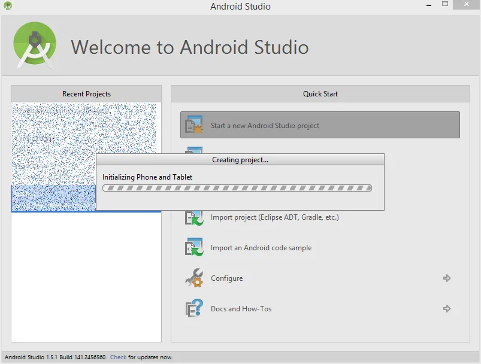Open the Configure menu entry
This screenshot has height=364, width=481.
tap(227, 278)
